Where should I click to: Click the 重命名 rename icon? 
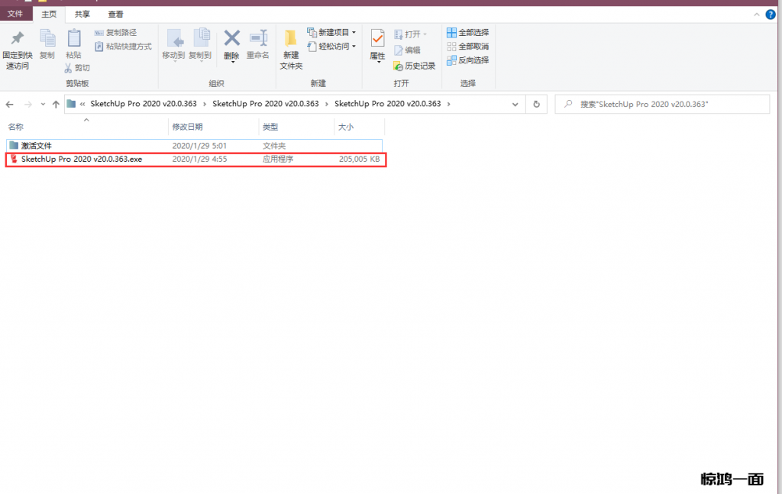pos(258,39)
